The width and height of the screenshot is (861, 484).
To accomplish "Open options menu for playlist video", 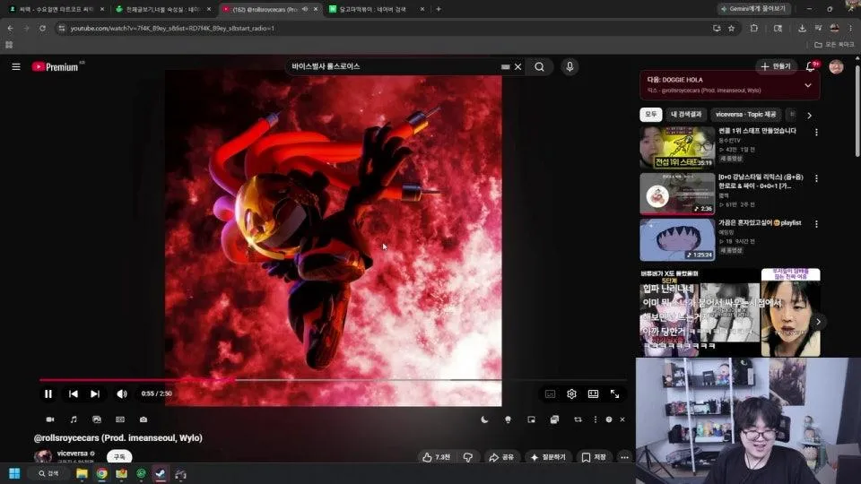I will tap(816, 224).
